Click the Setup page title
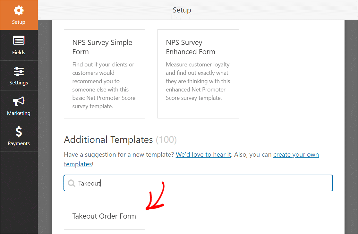Viewport: 358px width, 234px height. [x=182, y=10]
